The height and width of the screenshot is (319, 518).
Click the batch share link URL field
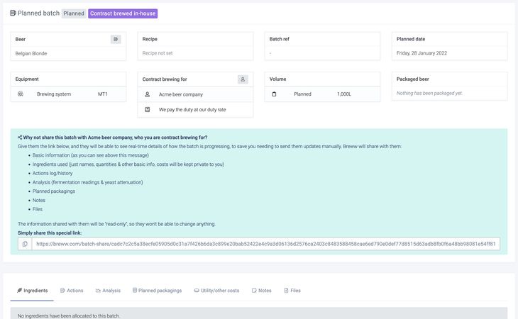click(x=266, y=244)
